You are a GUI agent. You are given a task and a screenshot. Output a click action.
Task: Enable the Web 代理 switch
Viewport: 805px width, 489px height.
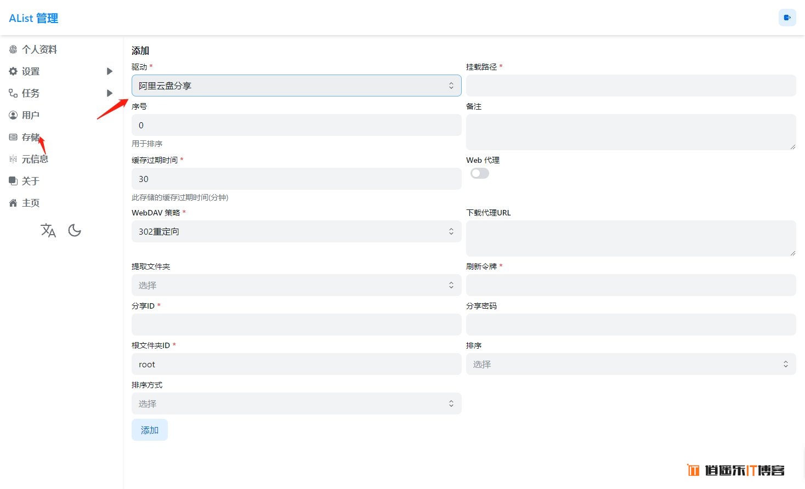click(480, 173)
